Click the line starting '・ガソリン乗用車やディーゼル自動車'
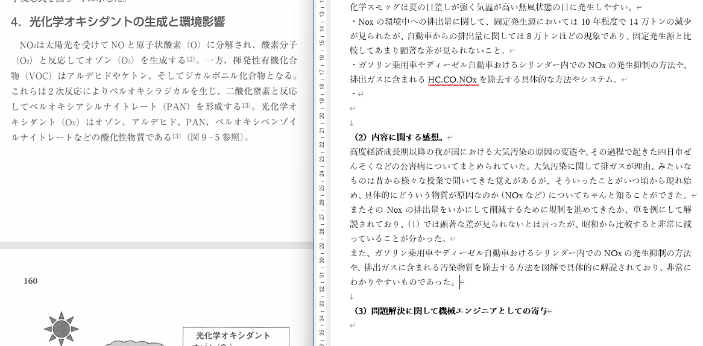Screen dimensions: 703x346 click(519, 65)
